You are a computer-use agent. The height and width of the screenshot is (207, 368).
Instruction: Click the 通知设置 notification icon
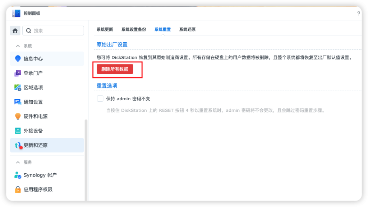(18, 102)
